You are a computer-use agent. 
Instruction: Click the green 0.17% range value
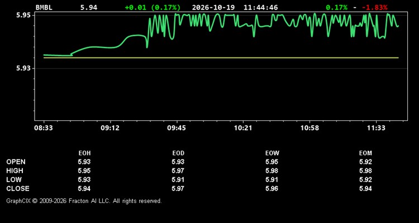click(337, 7)
